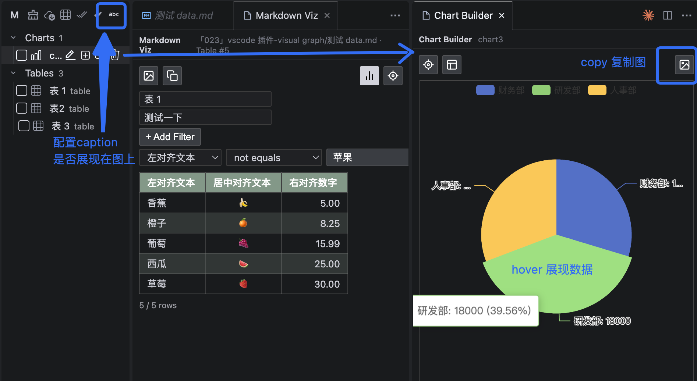Click the image export icon in Markdown Viz
Screen dimensions: 697x381
pyautogui.click(x=149, y=76)
